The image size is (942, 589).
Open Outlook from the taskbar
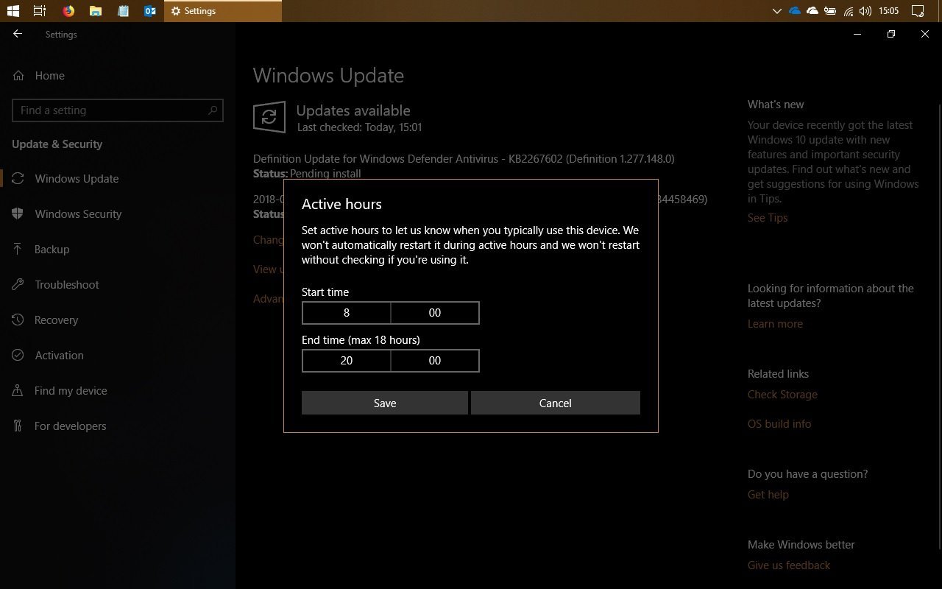[x=150, y=11]
